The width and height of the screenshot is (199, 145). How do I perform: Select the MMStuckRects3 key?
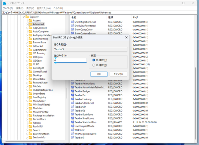click(42, 105)
